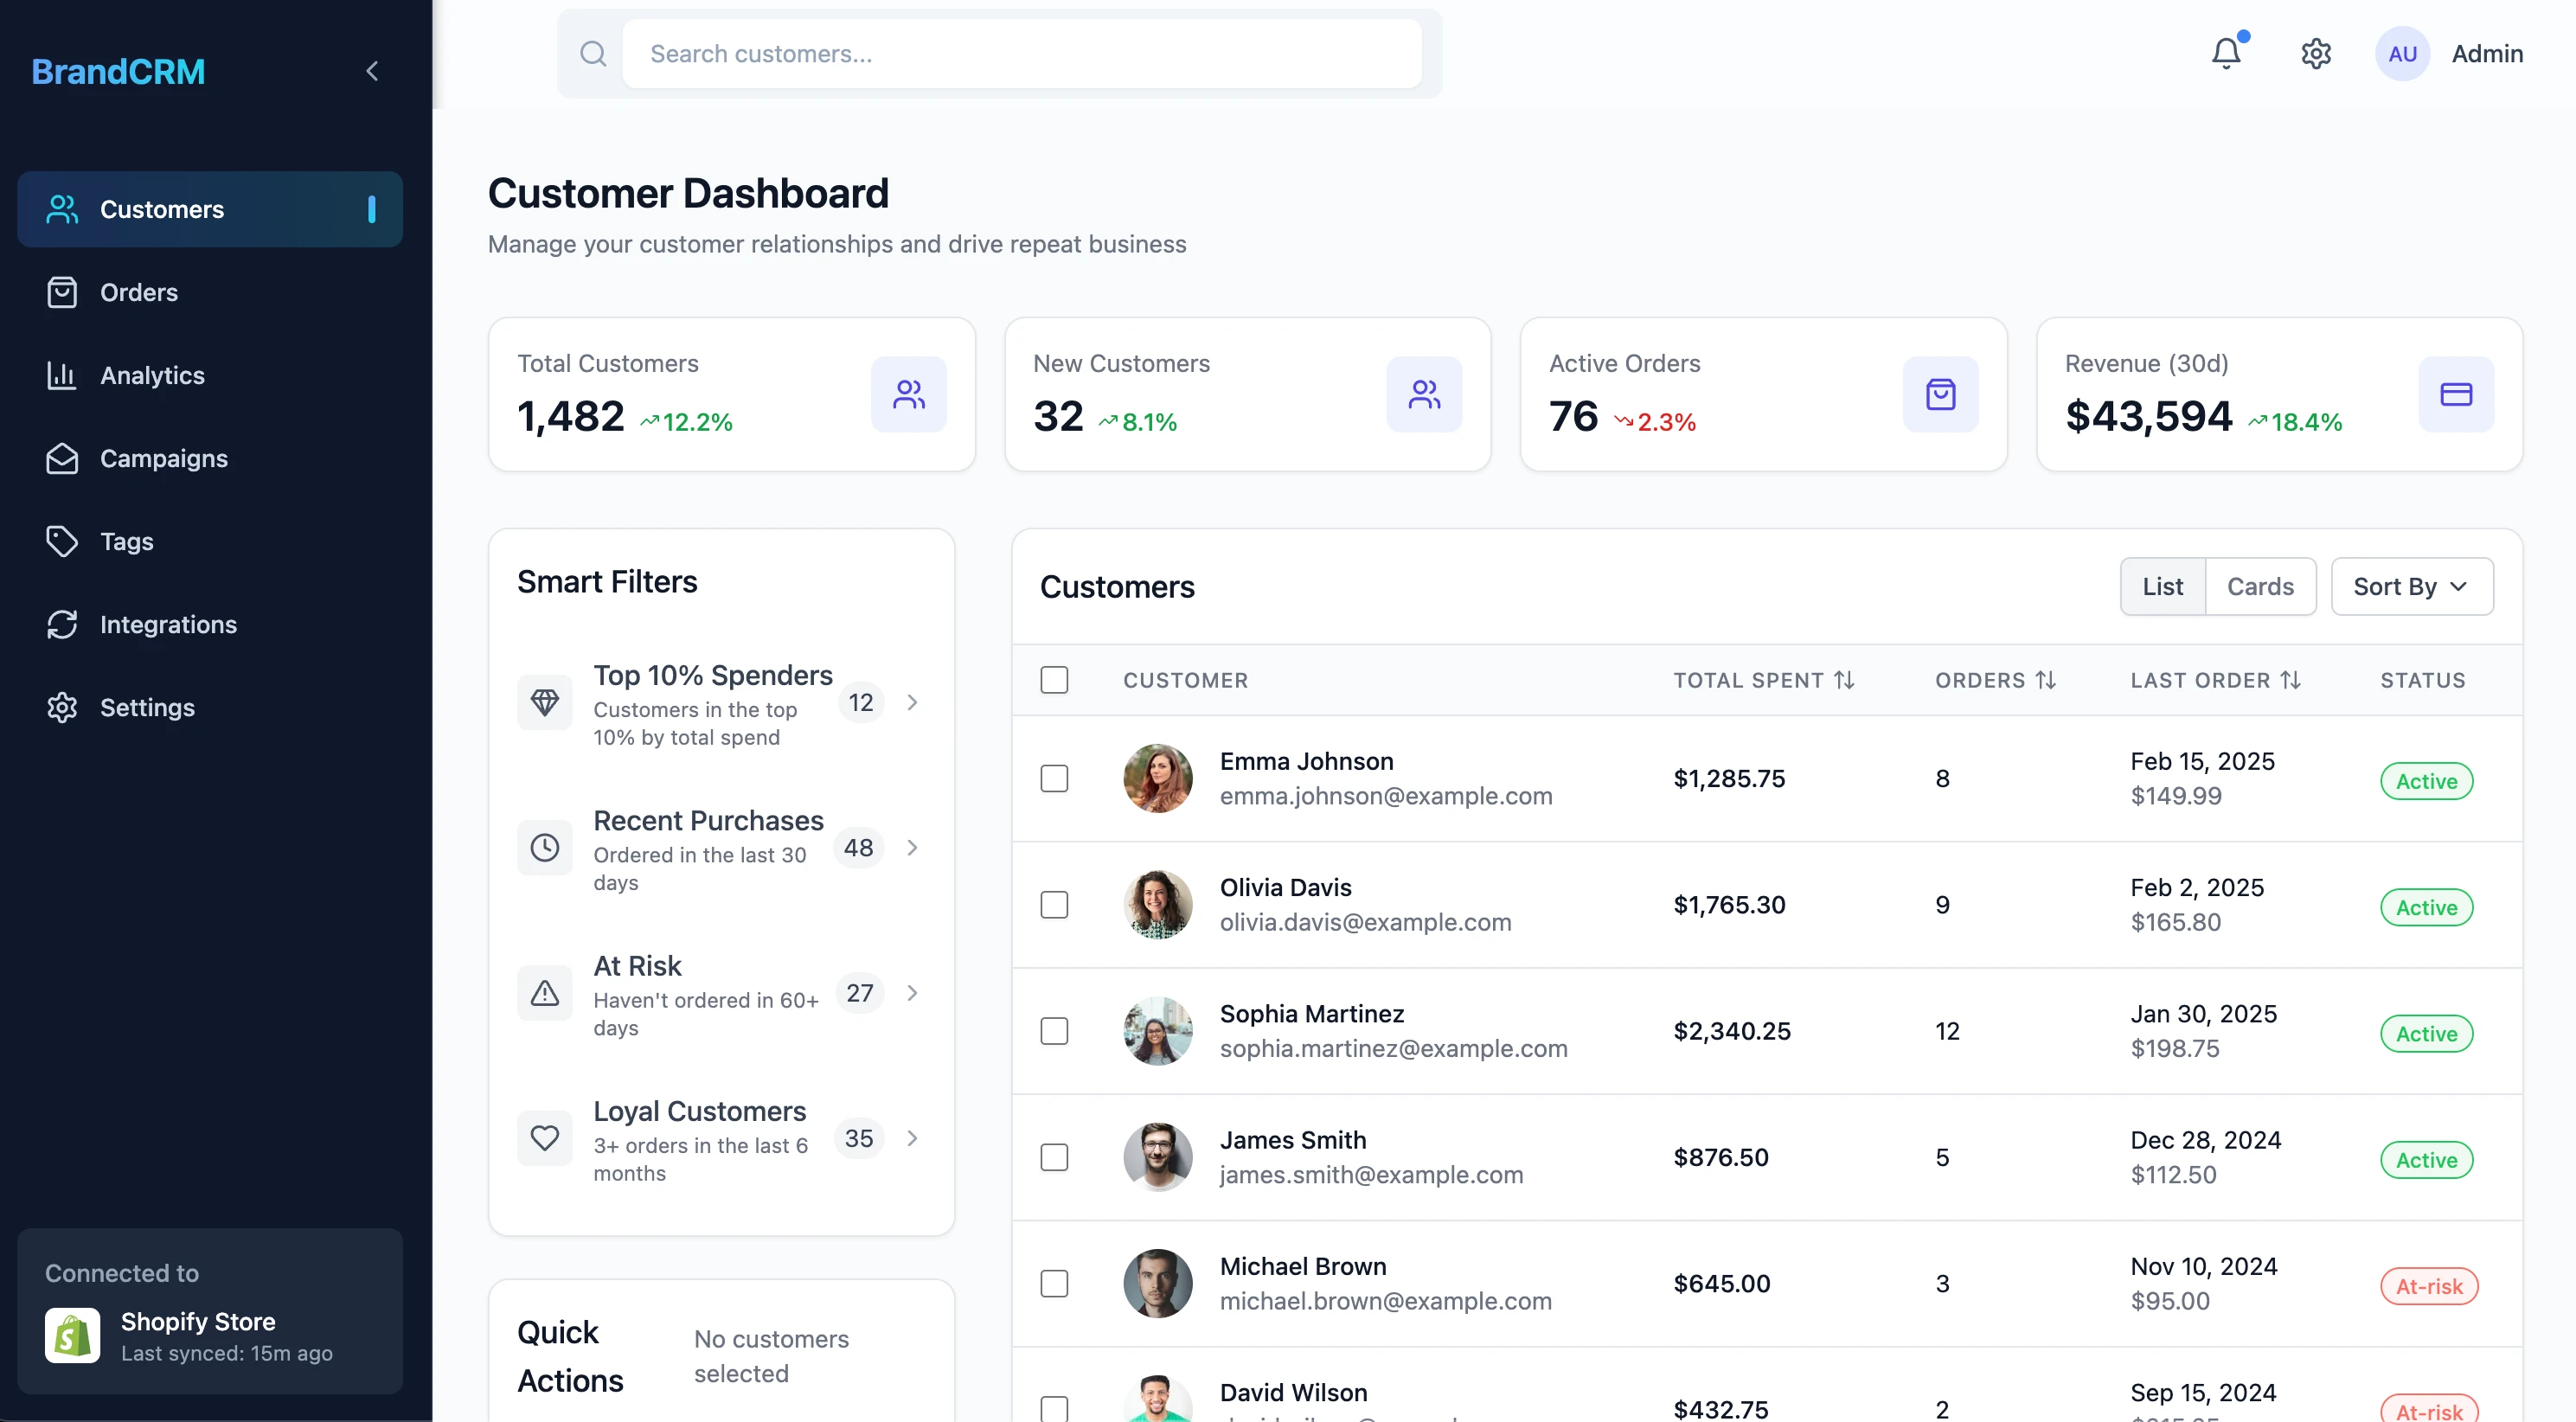Select the List view tab

coord(2162,586)
